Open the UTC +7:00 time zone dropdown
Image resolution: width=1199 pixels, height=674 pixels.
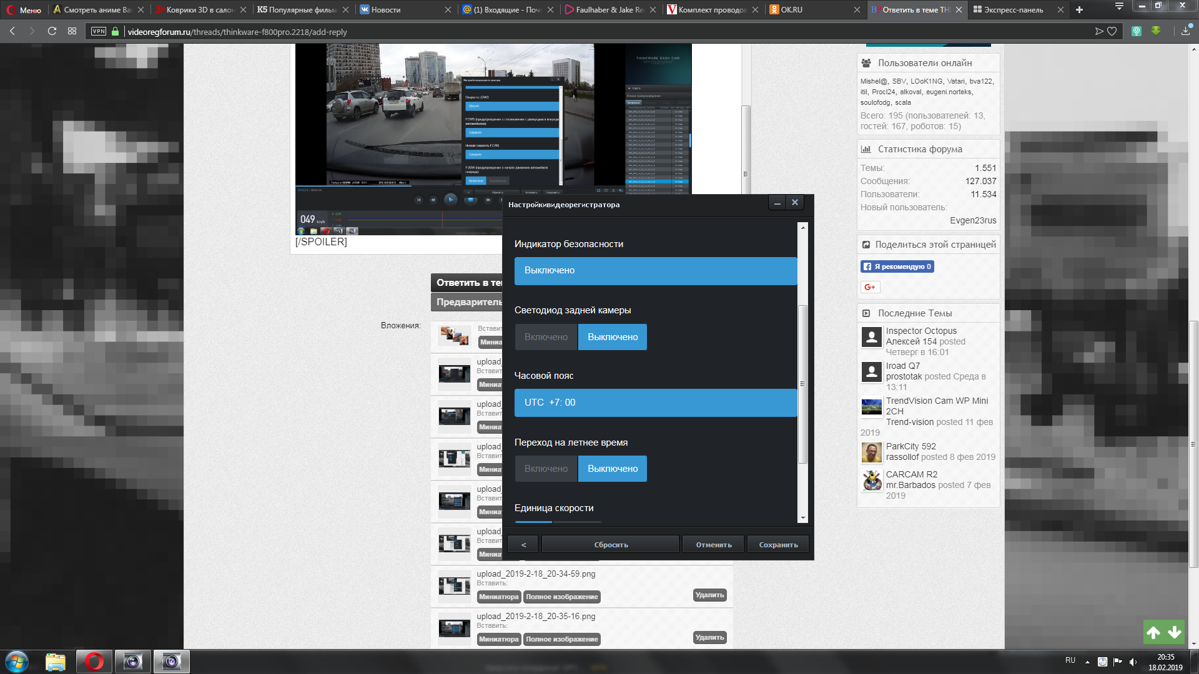pos(655,403)
